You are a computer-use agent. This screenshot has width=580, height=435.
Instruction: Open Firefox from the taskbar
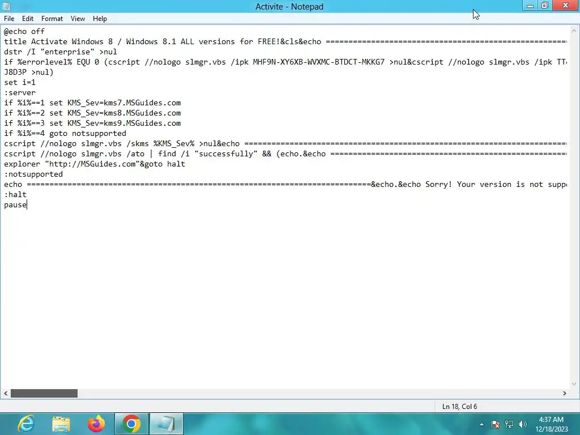tap(96, 424)
